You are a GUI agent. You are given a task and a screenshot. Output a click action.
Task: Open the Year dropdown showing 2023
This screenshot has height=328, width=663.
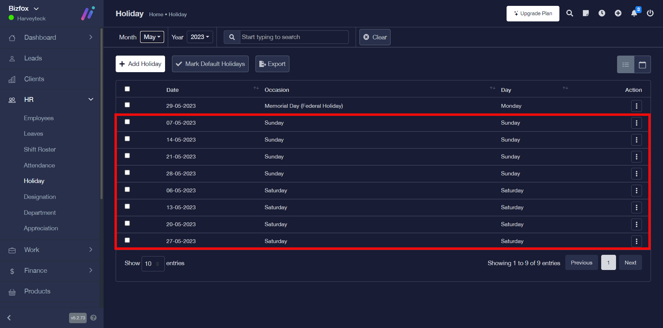(200, 37)
